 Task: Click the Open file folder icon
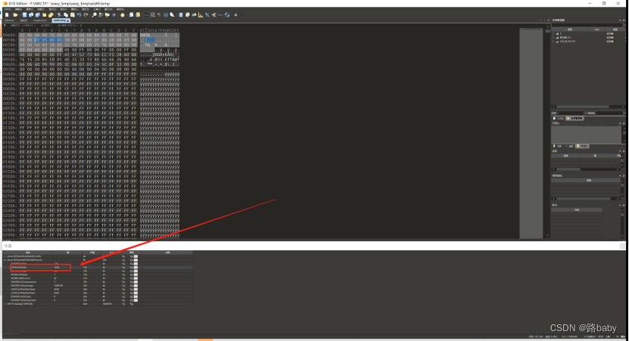(15, 15)
